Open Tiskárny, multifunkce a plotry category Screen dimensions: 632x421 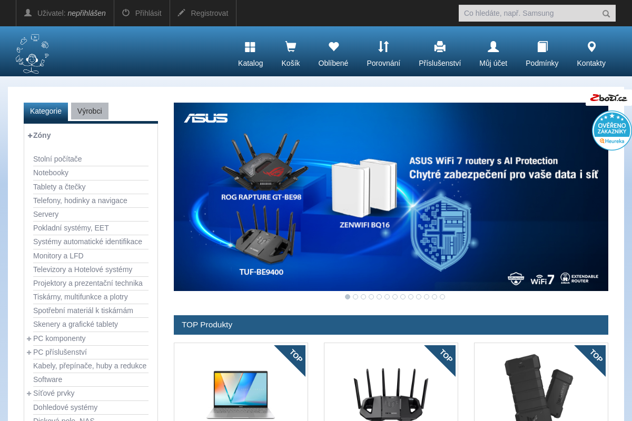pos(81,297)
